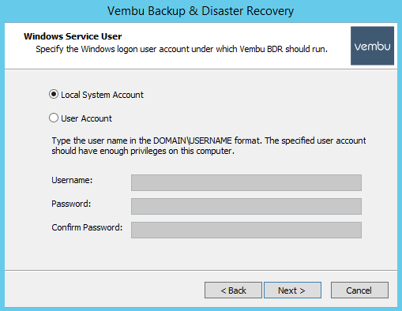Go back with the '< Back' button
Image resolution: width=402 pixels, height=311 pixels.
[x=233, y=290]
